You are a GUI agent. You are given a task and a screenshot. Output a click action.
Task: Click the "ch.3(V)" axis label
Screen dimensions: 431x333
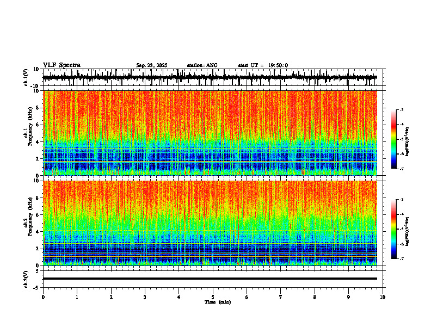tap(26, 280)
